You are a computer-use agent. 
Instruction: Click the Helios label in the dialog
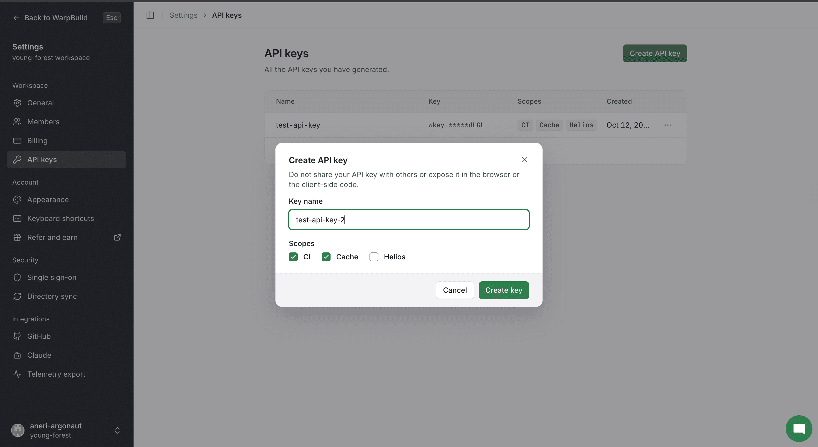point(395,257)
